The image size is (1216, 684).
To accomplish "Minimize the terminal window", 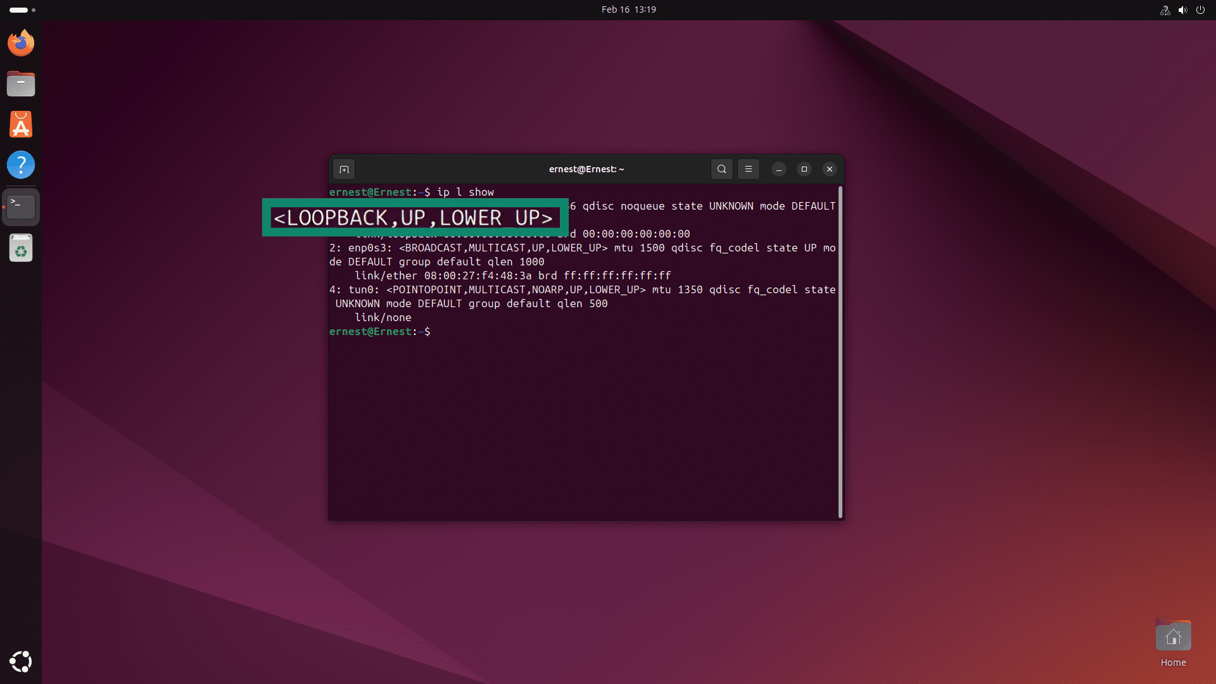I will [x=779, y=169].
